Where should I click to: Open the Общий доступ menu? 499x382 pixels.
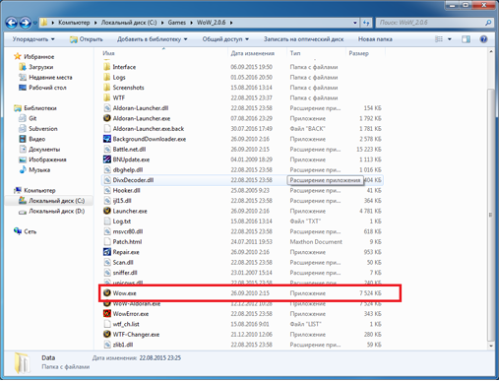coord(225,39)
